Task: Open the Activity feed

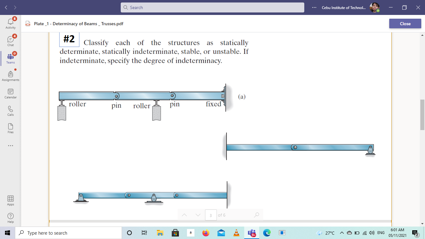Action: (10, 24)
